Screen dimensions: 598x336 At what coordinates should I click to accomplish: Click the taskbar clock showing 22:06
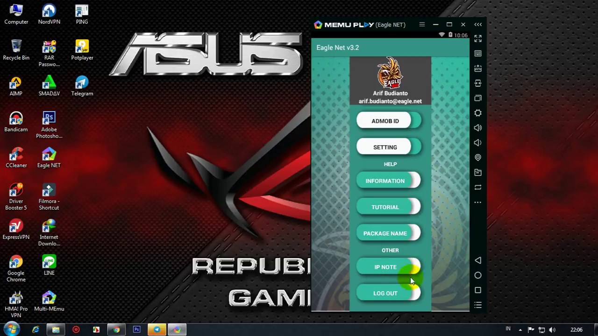[577, 330]
